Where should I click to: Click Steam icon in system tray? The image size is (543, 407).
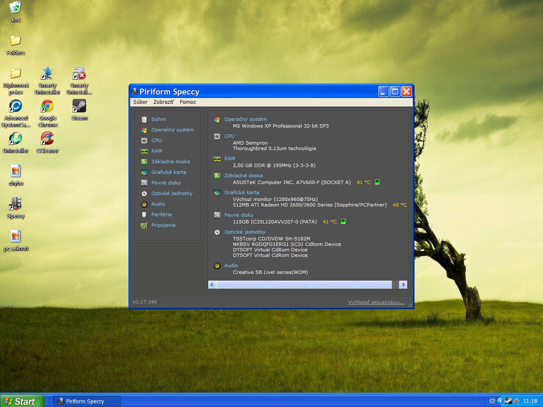coord(508,401)
